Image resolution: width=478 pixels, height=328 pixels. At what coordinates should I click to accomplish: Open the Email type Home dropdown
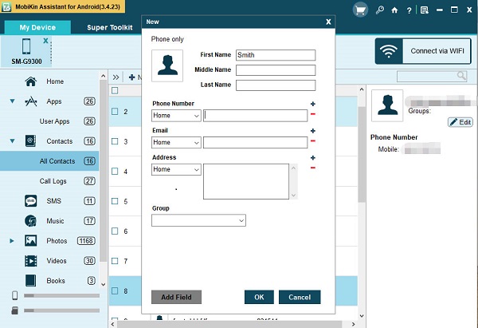click(175, 143)
